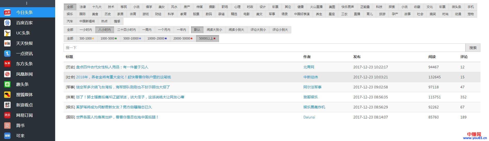Select the 凤凰新闻 swirl icon
Screen dimensions: 489x141
[7, 74]
